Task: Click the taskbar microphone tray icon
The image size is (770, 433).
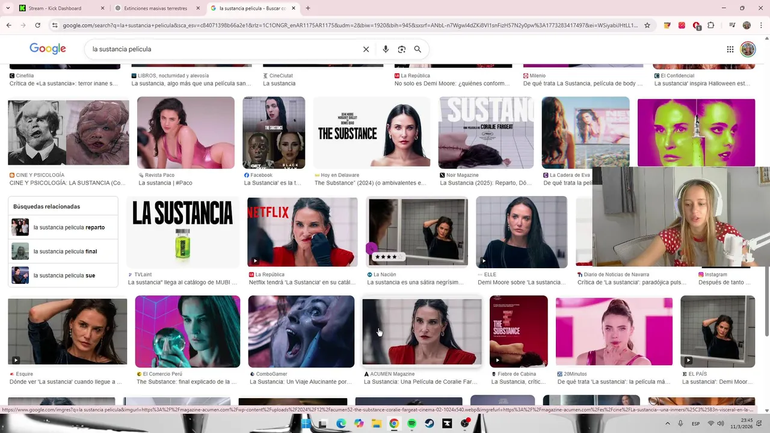Action: pyautogui.click(x=680, y=423)
